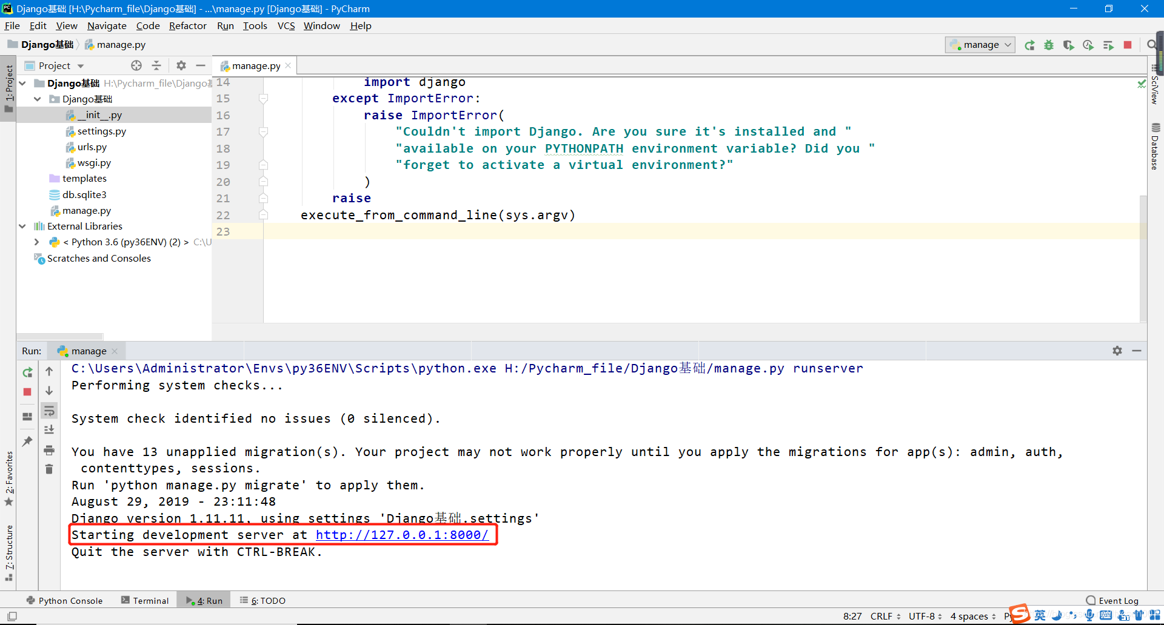1164x625 pixels.
Task: Click the Debug bug icon in toolbar
Action: pyautogui.click(x=1049, y=45)
